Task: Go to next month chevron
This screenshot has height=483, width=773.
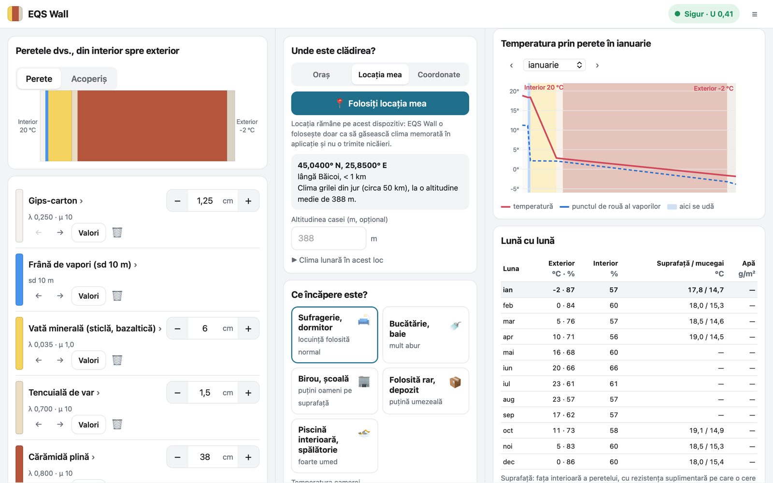Action: coord(597,65)
